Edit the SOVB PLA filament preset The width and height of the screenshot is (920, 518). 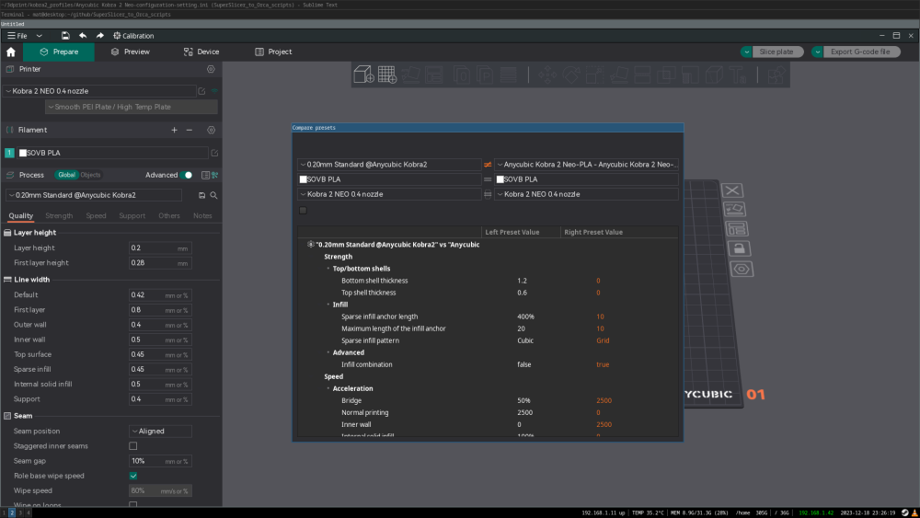coord(214,153)
